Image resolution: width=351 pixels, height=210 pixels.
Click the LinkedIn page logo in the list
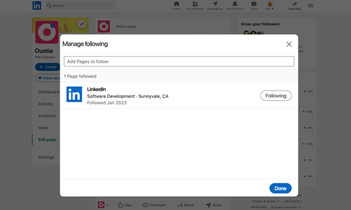point(74,94)
